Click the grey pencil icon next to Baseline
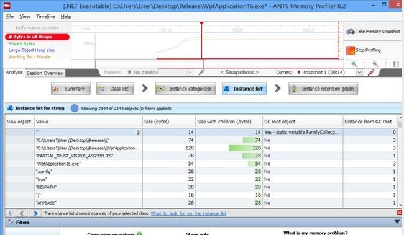Image resolution: width=404 pixels, height=235 pixels. (x=201, y=73)
